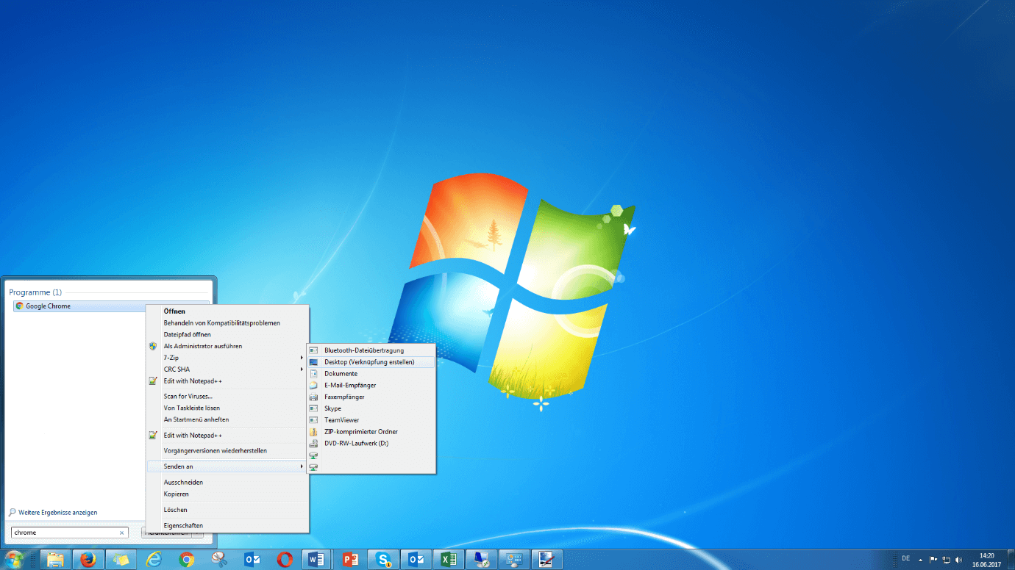Screen dimensions: 1015x570
Task: Open Eigenschaften from the context menu
Action: [x=227, y=526]
